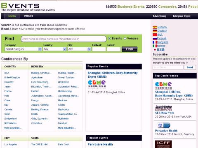Open the Country dropdown
Viewport: 198px width, 148px height.
54,49
